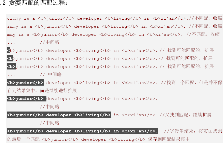Image resolution: width=224 pixels, height=145 pixels.
Task: Click the fully highlighted line ending in 'xi'an</c>.'
Action: (x=82, y=131)
